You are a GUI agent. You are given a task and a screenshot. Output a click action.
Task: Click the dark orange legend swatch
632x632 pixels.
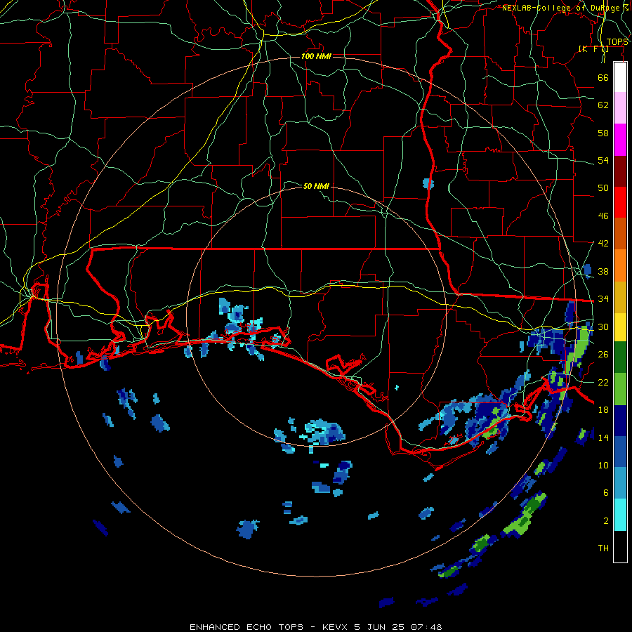tap(620, 234)
